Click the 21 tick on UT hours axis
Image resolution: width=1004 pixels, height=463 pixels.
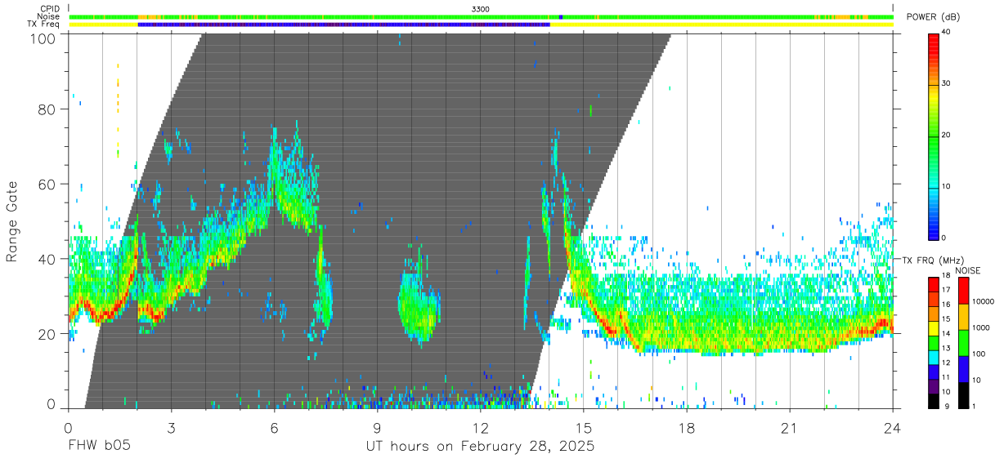[789, 427]
